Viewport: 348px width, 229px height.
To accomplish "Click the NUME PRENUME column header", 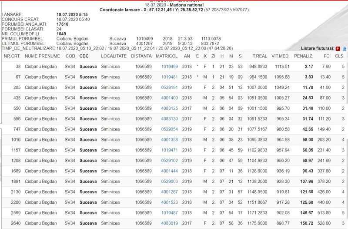I will pos(43,56).
